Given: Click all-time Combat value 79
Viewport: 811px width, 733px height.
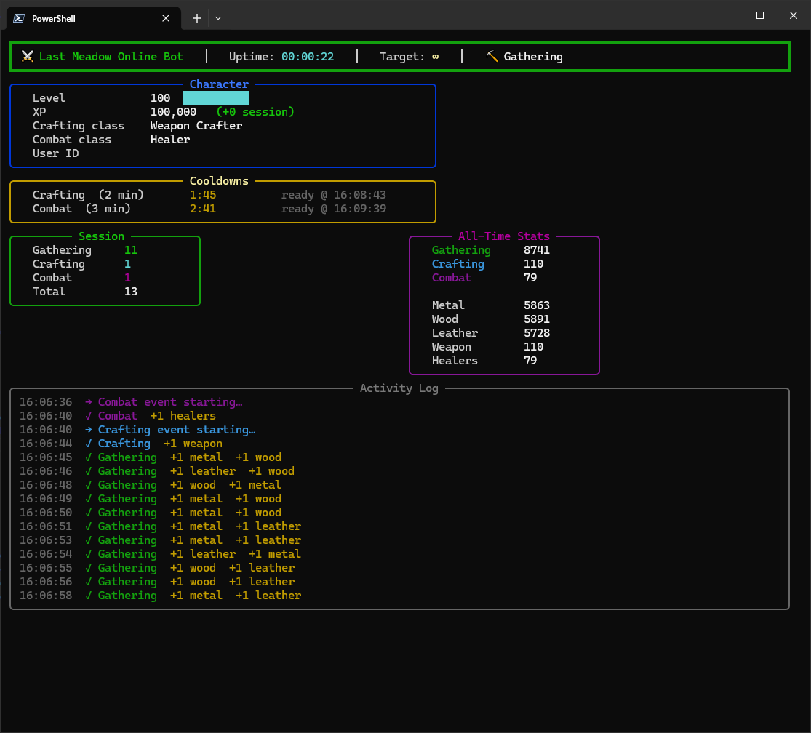Looking at the screenshot, I should (530, 278).
